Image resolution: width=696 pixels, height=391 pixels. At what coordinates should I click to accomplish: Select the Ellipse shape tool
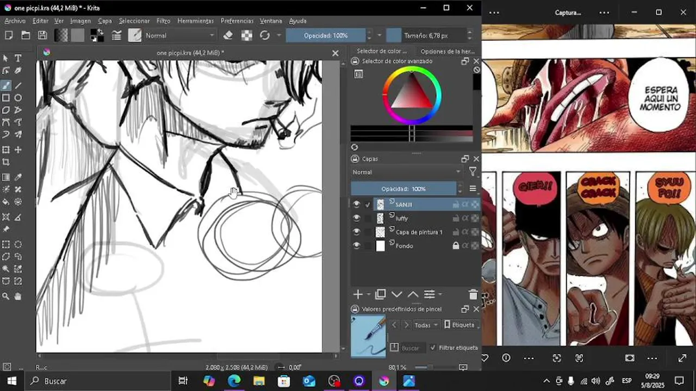[x=18, y=98]
